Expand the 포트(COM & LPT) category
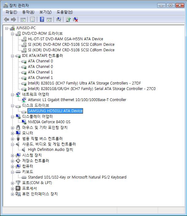 [x=12, y=183]
